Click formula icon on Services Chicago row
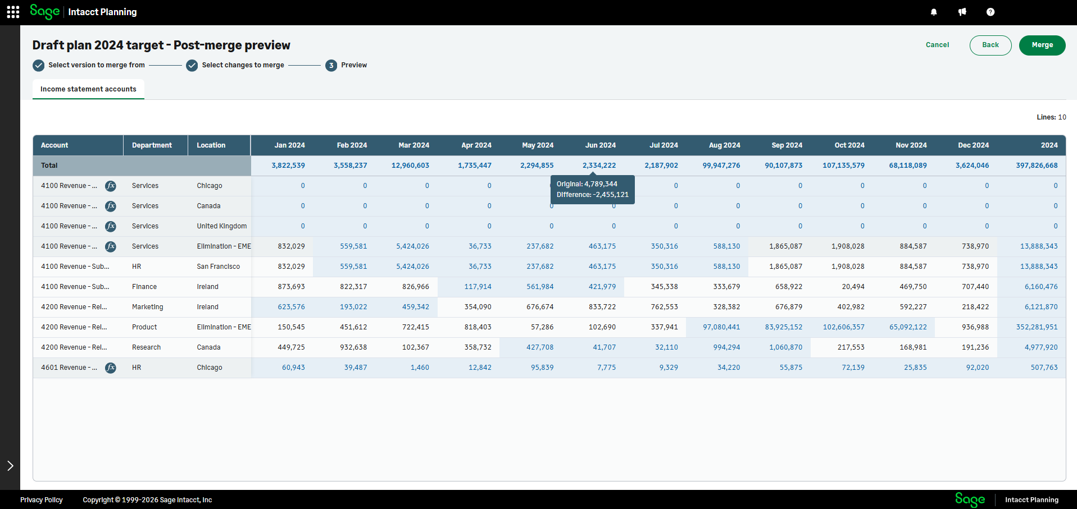Screen dimensions: 1077x509 pos(111,186)
